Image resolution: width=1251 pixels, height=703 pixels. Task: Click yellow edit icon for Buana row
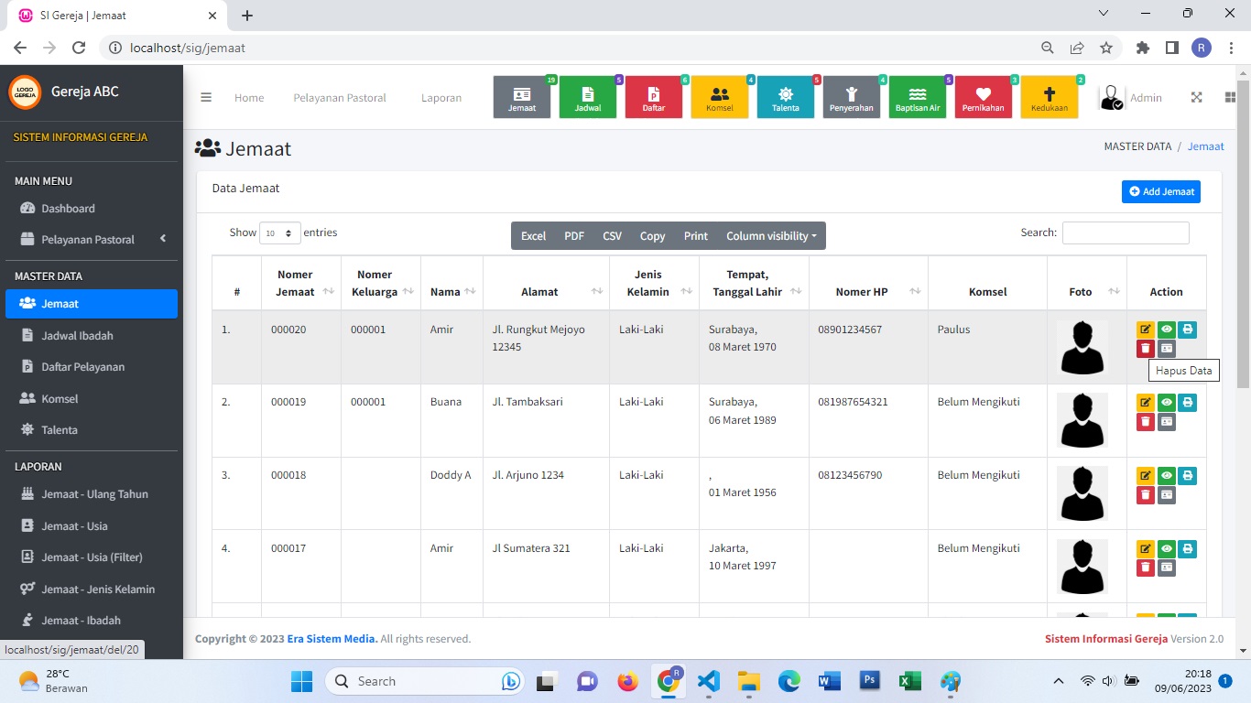[x=1145, y=402]
